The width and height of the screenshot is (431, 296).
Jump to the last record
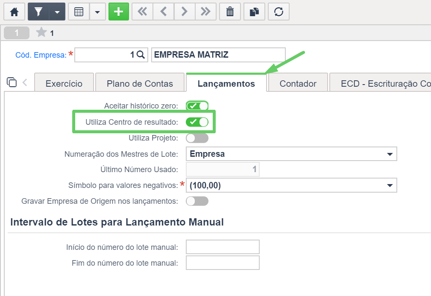click(205, 12)
